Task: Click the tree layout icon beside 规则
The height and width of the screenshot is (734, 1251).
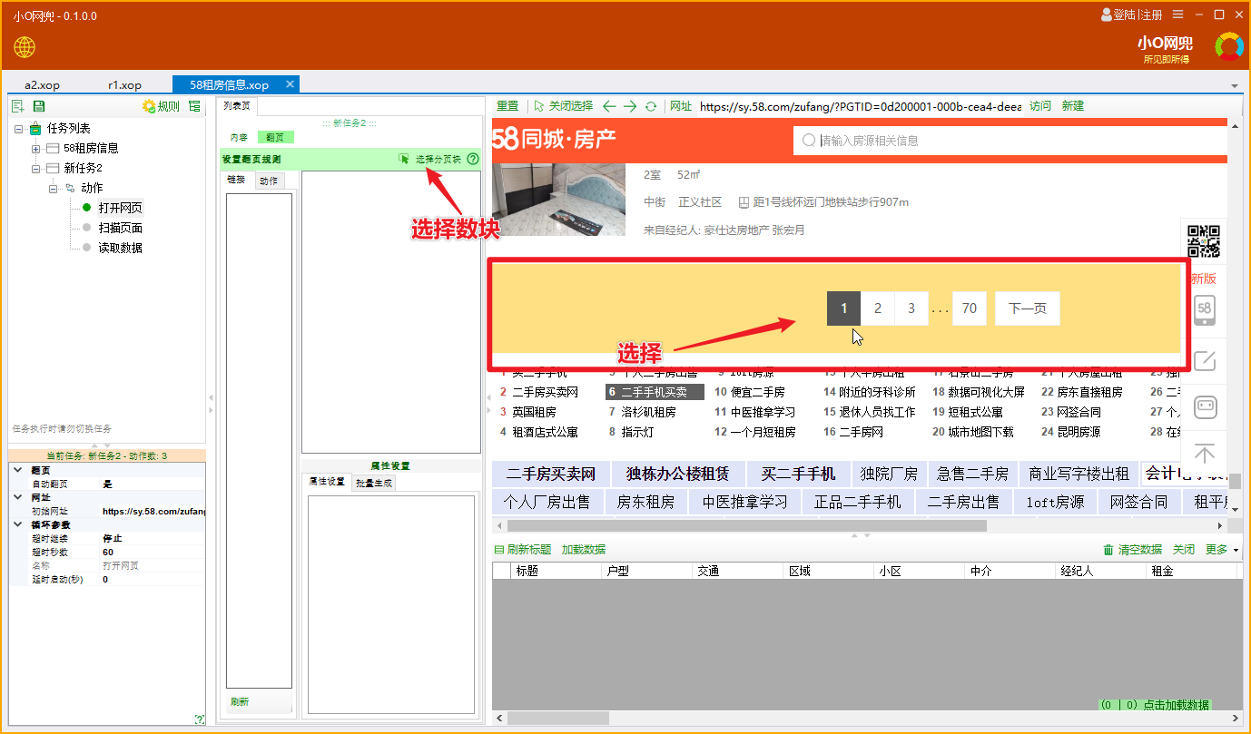Action: pyautogui.click(x=194, y=106)
